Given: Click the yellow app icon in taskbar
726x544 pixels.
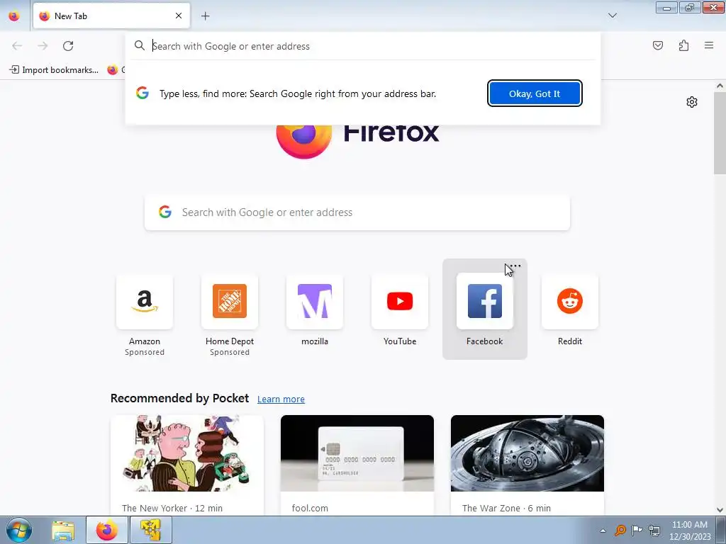Looking at the screenshot, I should (x=150, y=530).
